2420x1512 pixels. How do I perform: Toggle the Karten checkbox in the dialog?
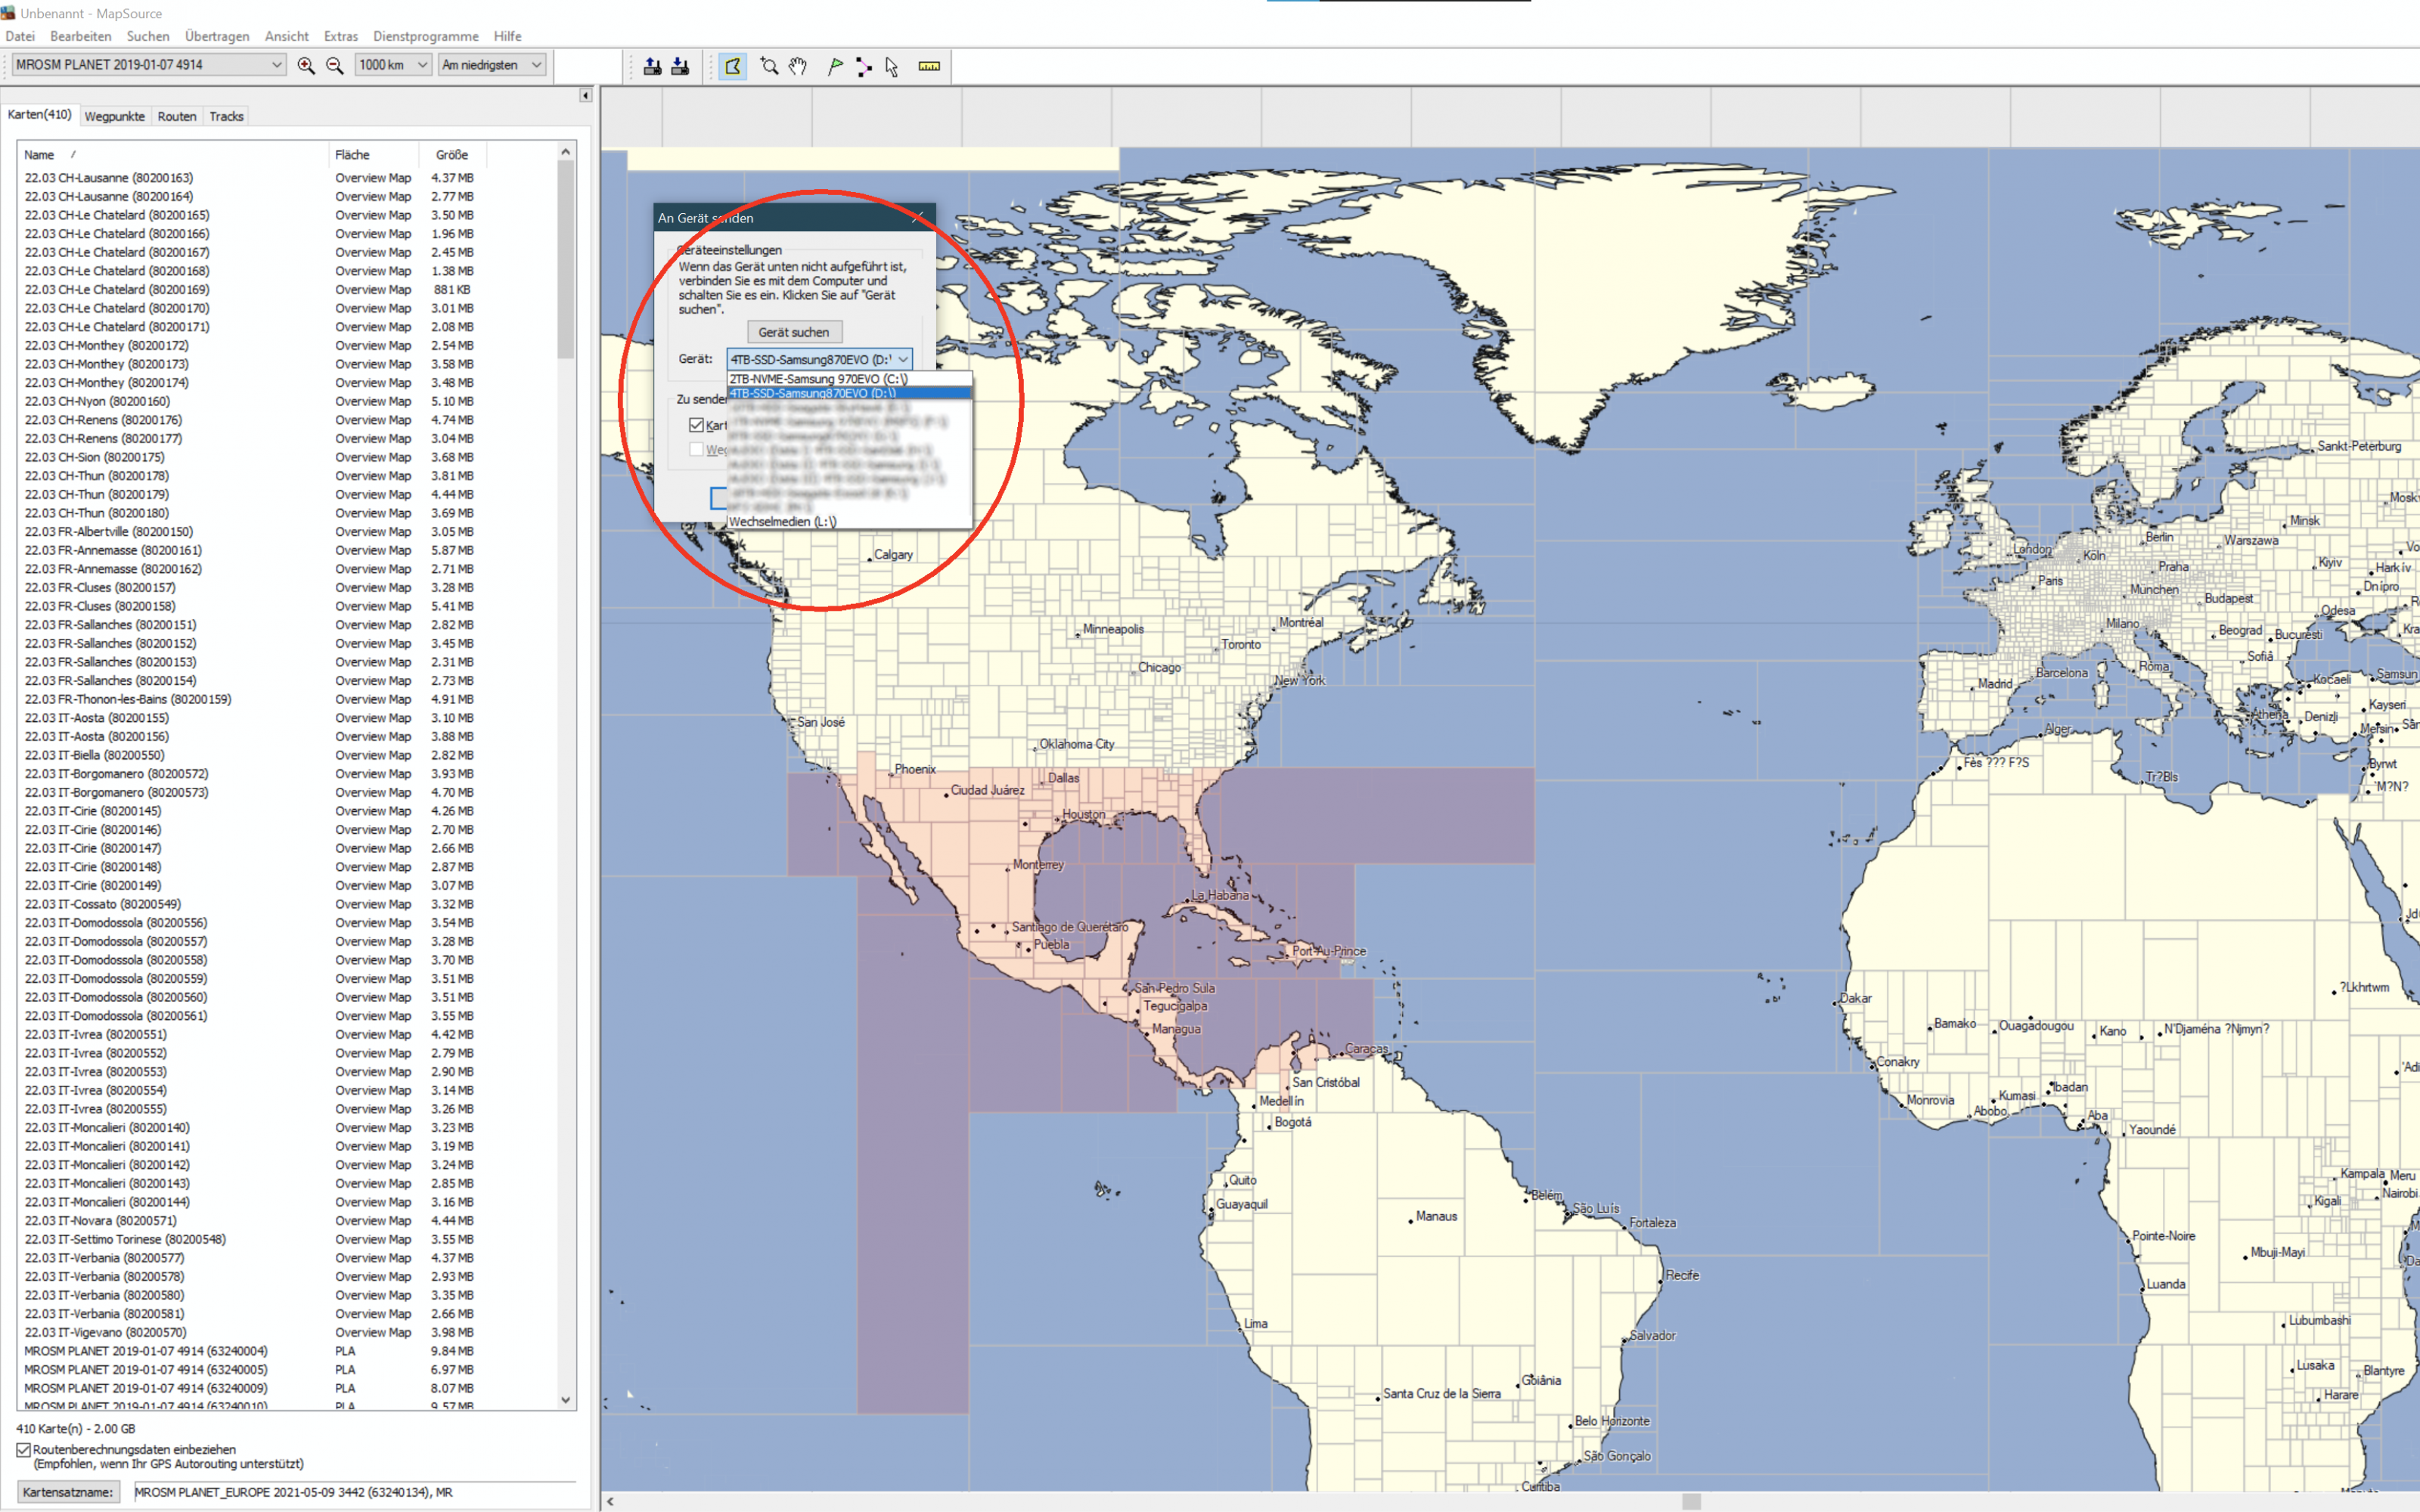click(696, 425)
